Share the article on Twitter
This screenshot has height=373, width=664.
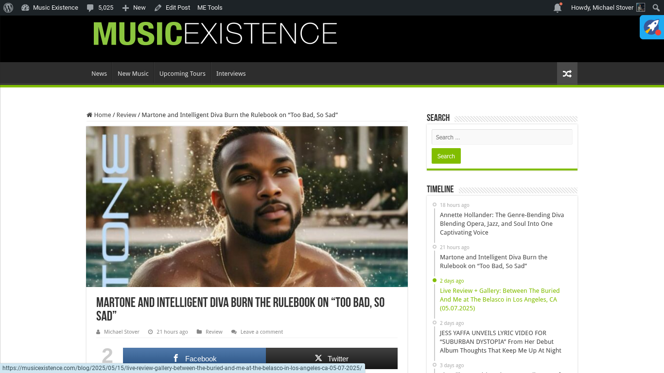[332, 358]
